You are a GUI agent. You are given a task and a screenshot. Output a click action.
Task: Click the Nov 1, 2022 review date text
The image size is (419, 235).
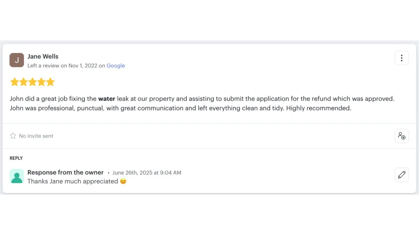(x=83, y=65)
